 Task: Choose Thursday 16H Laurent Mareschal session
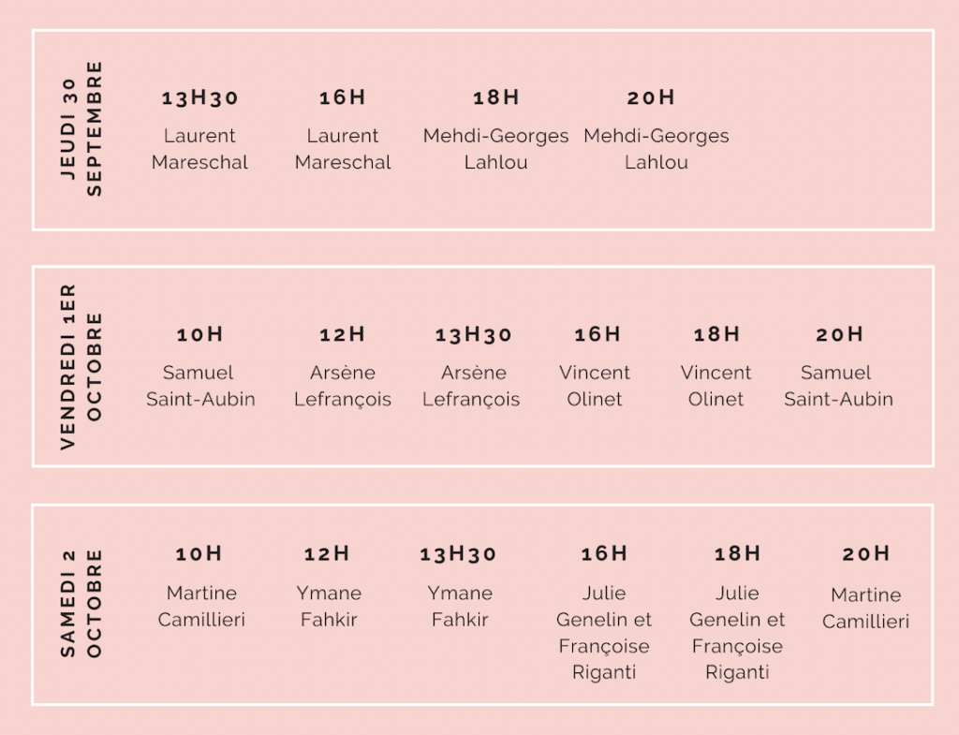coord(343,129)
